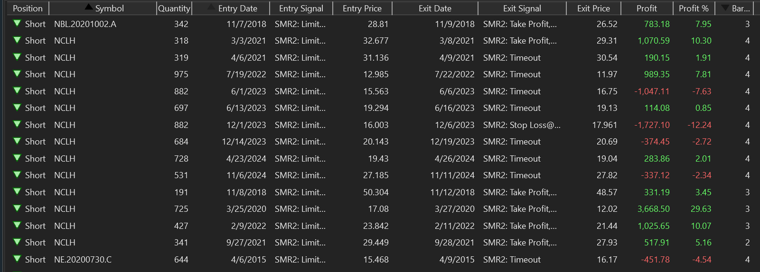Screen dimensions: 760x272
Task: Click Short arrow icon of 9/27/2021 NCLH trade
Action: click(17, 242)
